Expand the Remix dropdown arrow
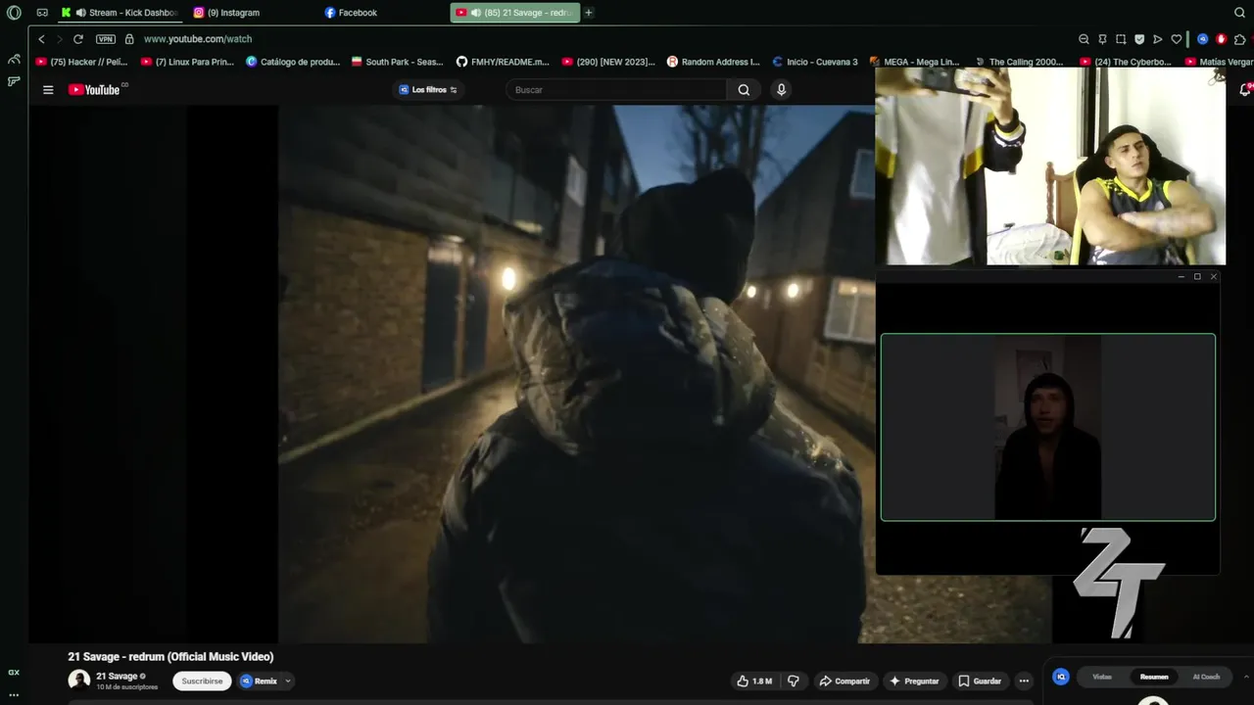This screenshot has width=1254, height=705. [x=288, y=681]
